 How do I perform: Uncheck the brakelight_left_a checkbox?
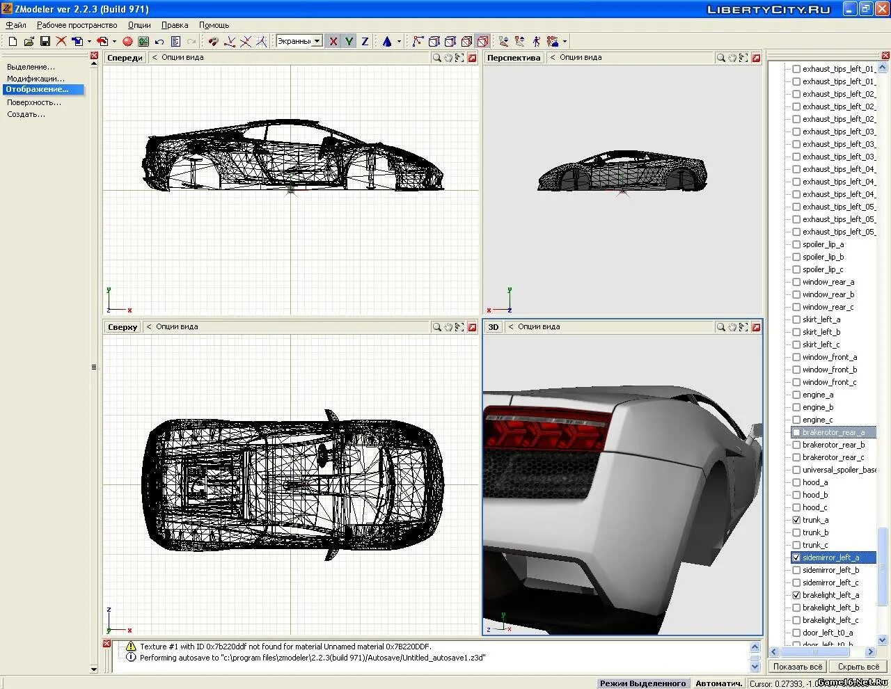pos(796,595)
